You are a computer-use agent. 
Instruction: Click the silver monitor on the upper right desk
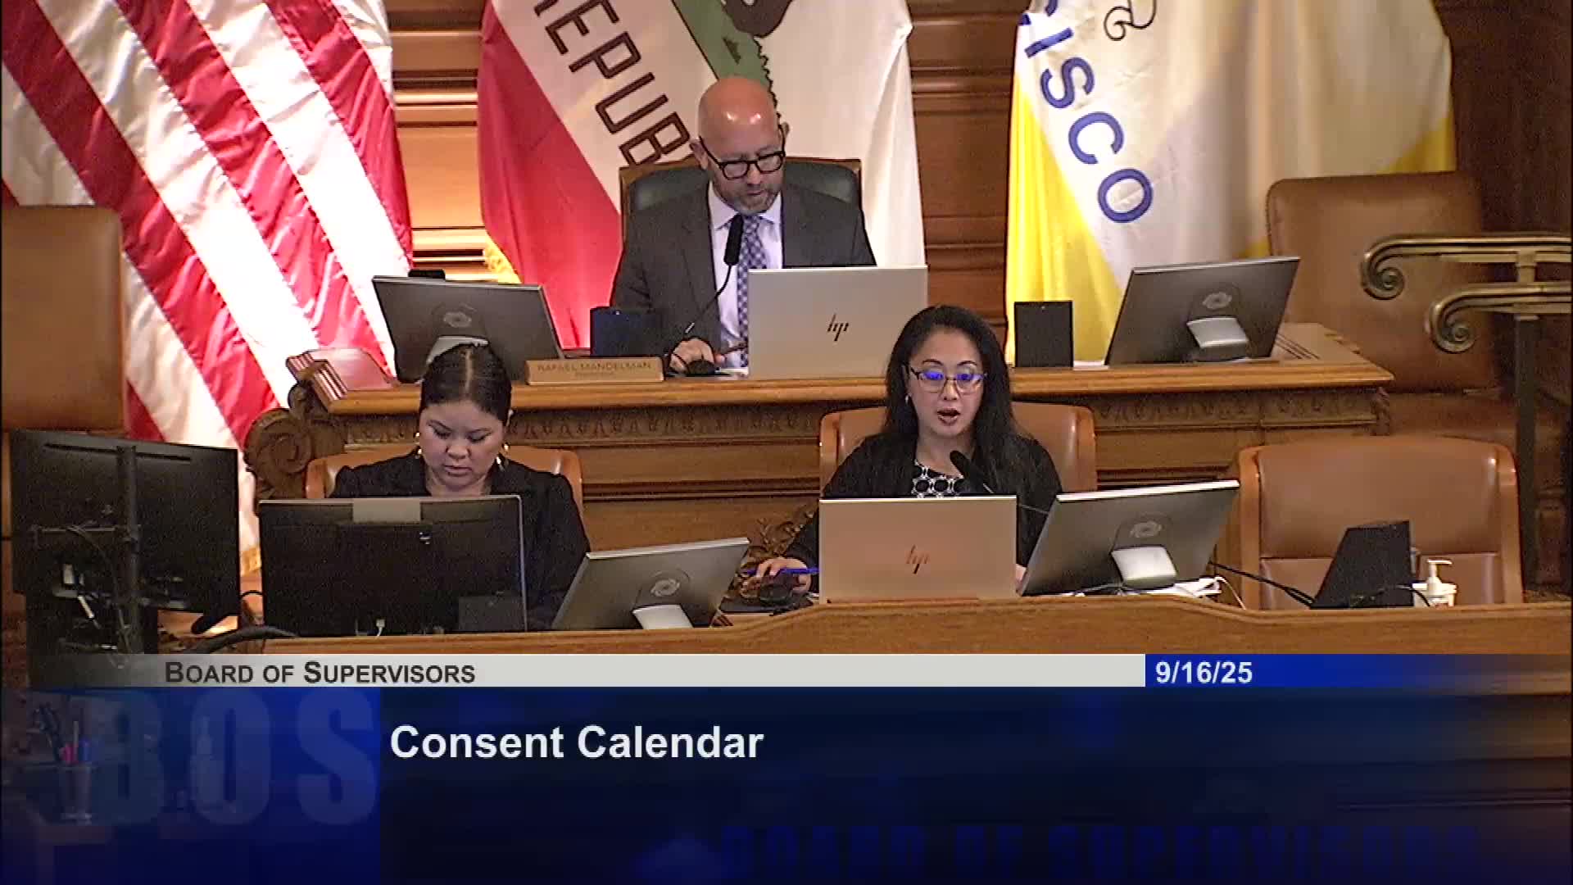pyautogui.click(x=1202, y=310)
